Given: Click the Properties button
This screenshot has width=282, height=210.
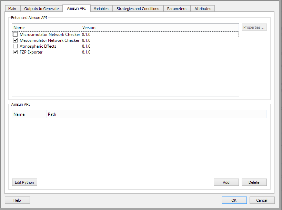Looking at the screenshot, I should pos(254,27).
